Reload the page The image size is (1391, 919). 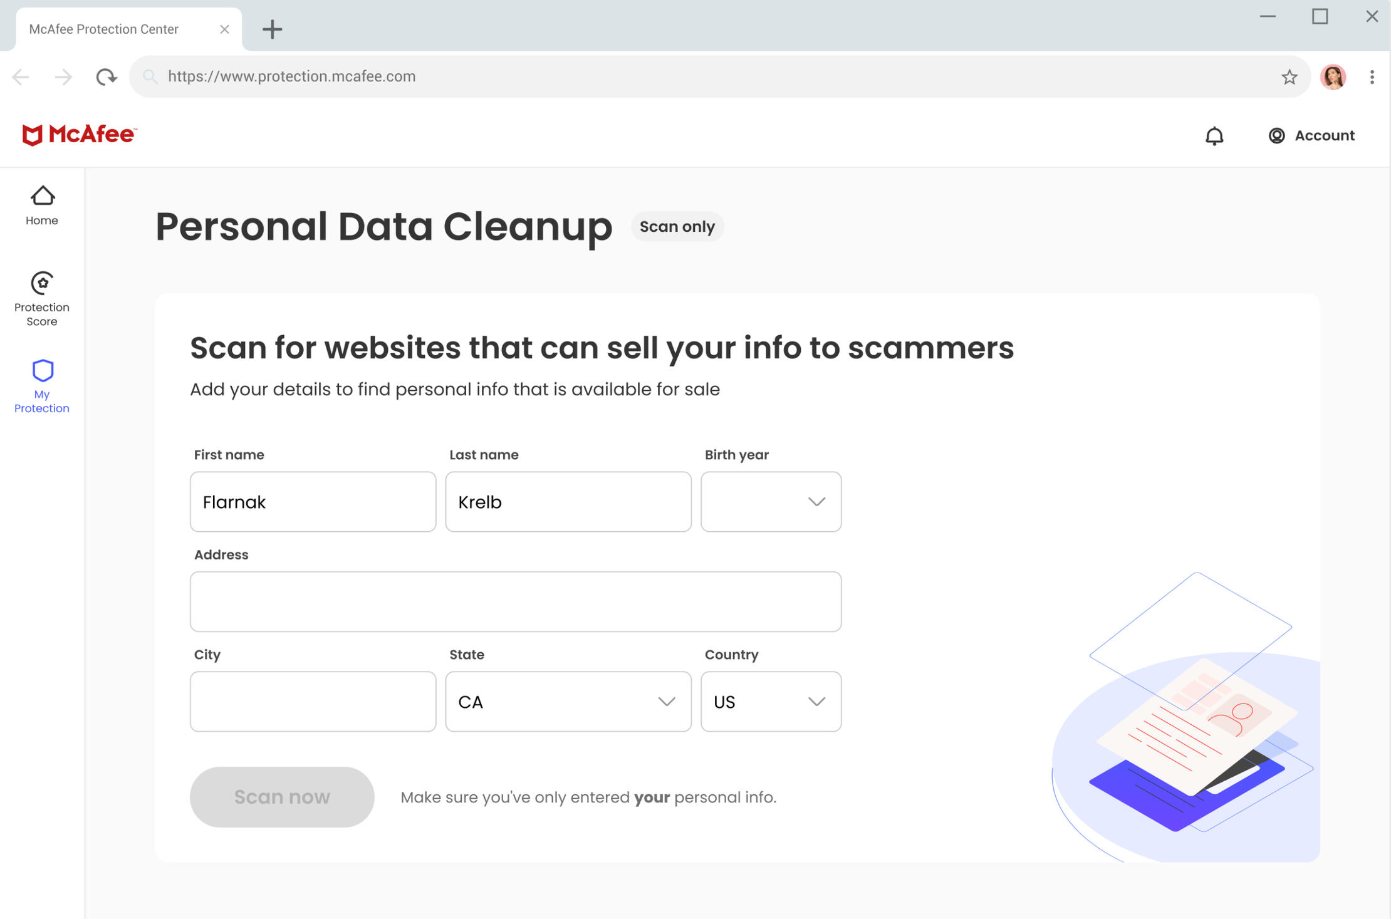pyautogui.click(x=106, y=77)
